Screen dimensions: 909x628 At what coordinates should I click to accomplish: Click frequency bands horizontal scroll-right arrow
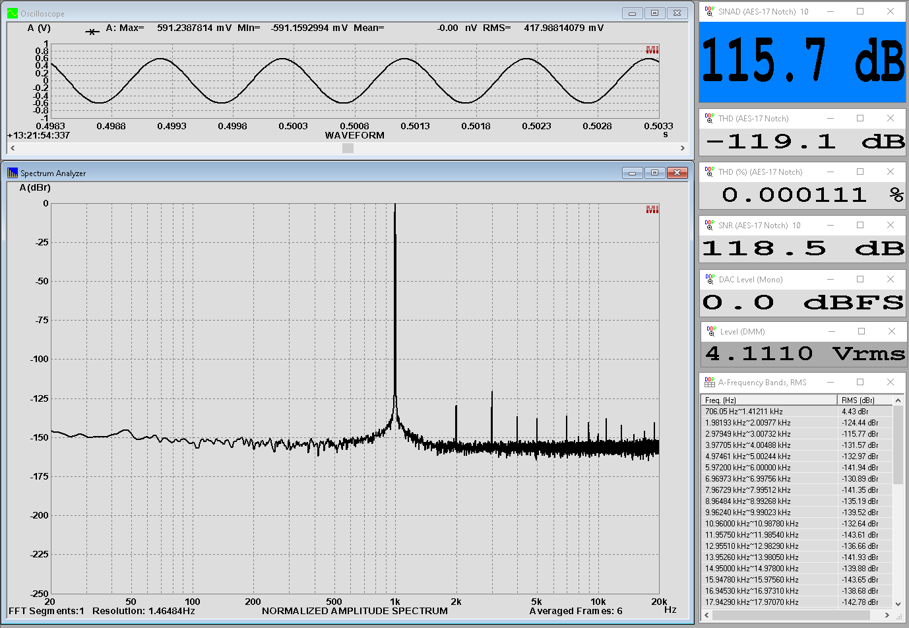pos(887,615)
